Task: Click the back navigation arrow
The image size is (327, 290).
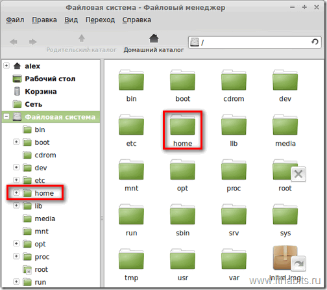Action: click(14, 42)
